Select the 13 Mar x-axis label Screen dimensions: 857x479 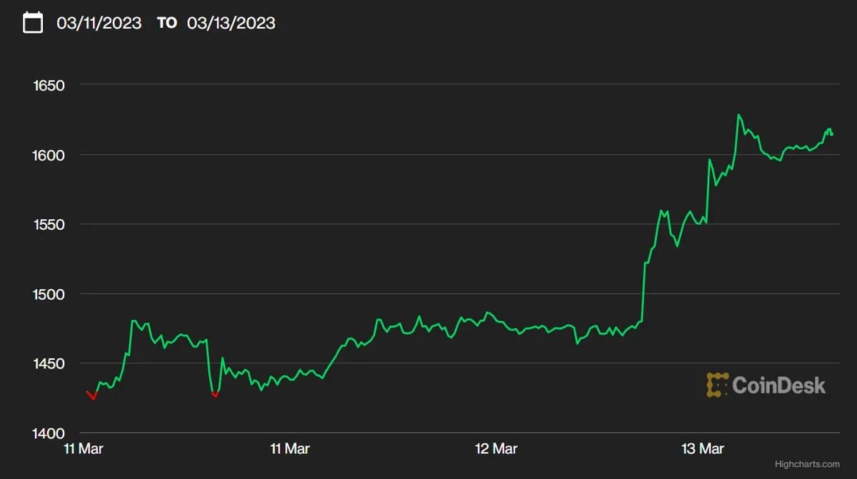(703, 449)
